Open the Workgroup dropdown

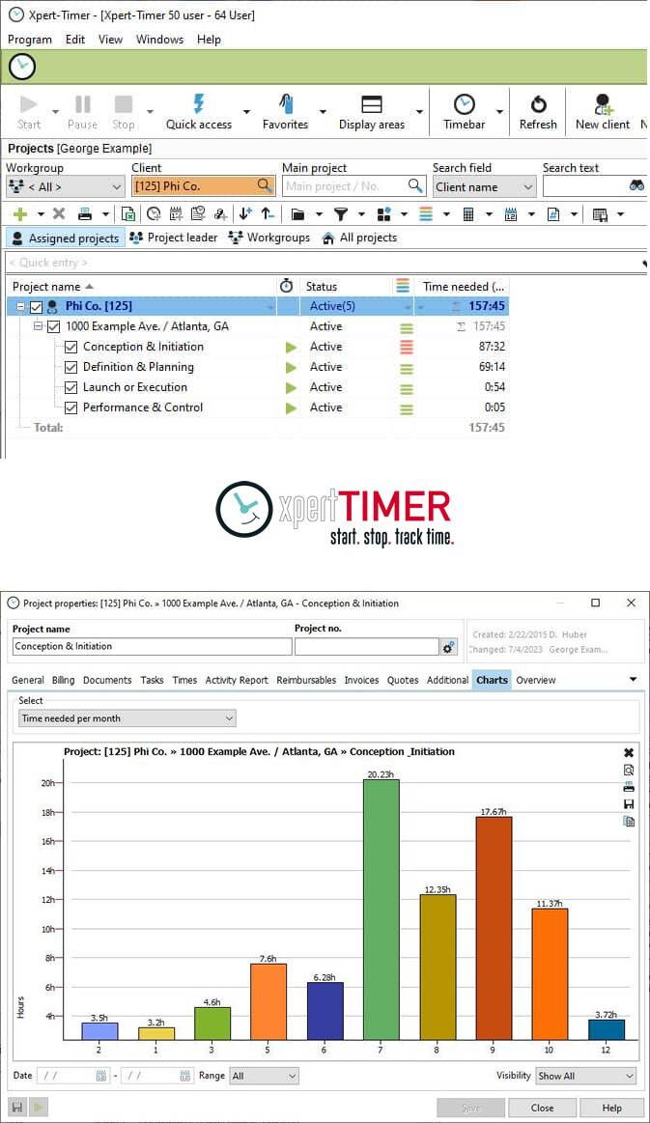[x=66, y=187]
